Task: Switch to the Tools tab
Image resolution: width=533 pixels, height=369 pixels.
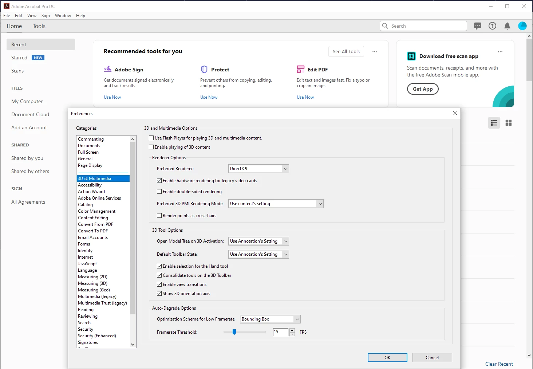Action: (39, 26)
